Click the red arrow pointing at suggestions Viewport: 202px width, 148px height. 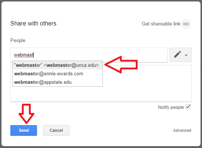[x=121, y=65]
